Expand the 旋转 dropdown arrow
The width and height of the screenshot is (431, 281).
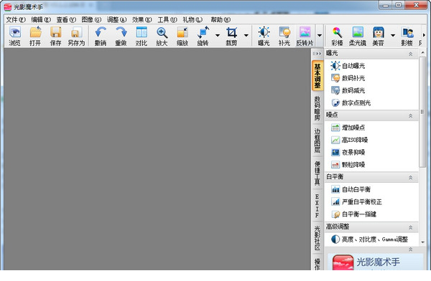coord(218,35)
